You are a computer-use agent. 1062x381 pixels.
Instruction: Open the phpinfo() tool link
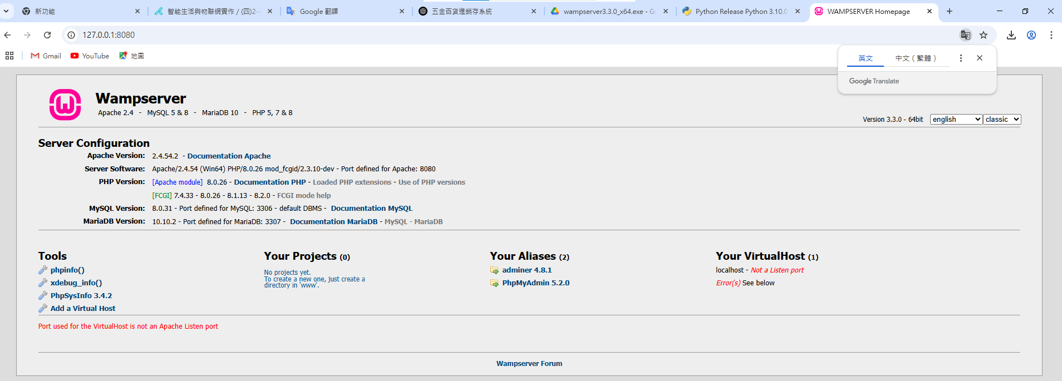pyautogui.click(x=67, y=270)
